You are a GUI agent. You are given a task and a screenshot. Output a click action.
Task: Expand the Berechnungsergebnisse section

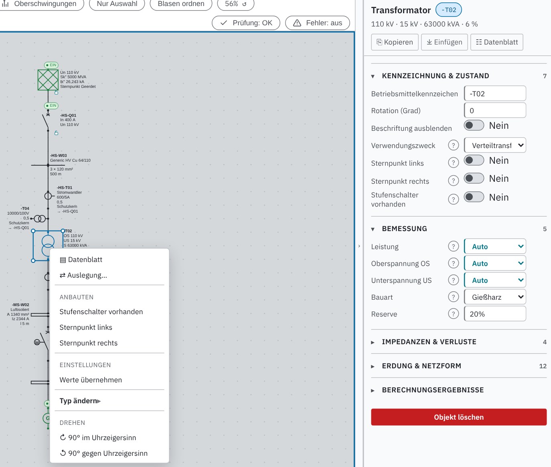pos(459,390)
